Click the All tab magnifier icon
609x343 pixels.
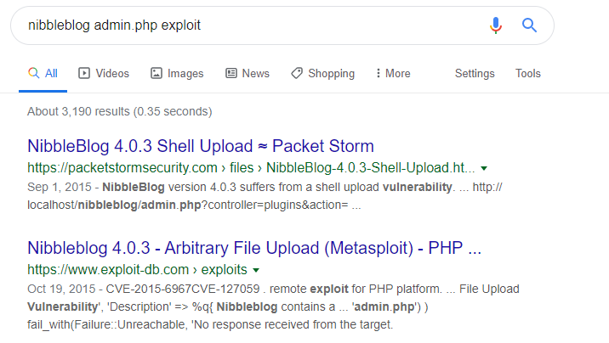tap(34, 74)
